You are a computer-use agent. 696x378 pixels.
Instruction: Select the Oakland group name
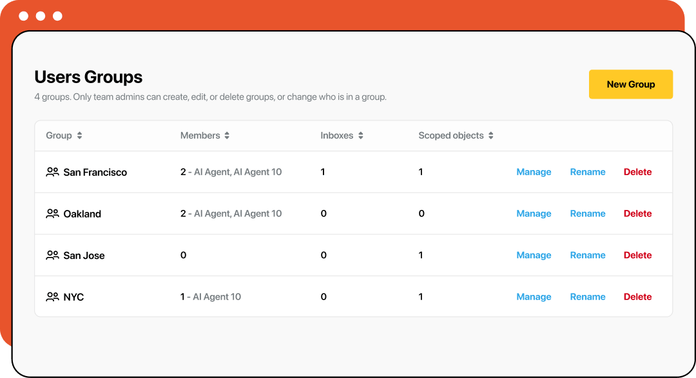click(82, 214)
